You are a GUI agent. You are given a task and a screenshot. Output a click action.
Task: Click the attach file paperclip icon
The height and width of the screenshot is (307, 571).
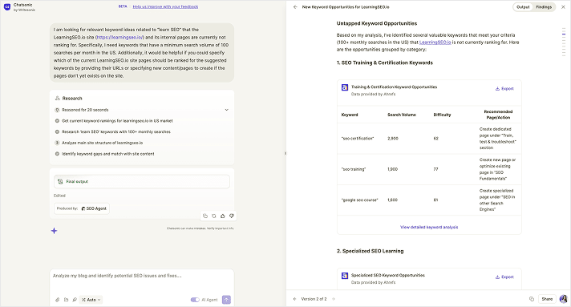pyautogui.click(x=57, y=300)
